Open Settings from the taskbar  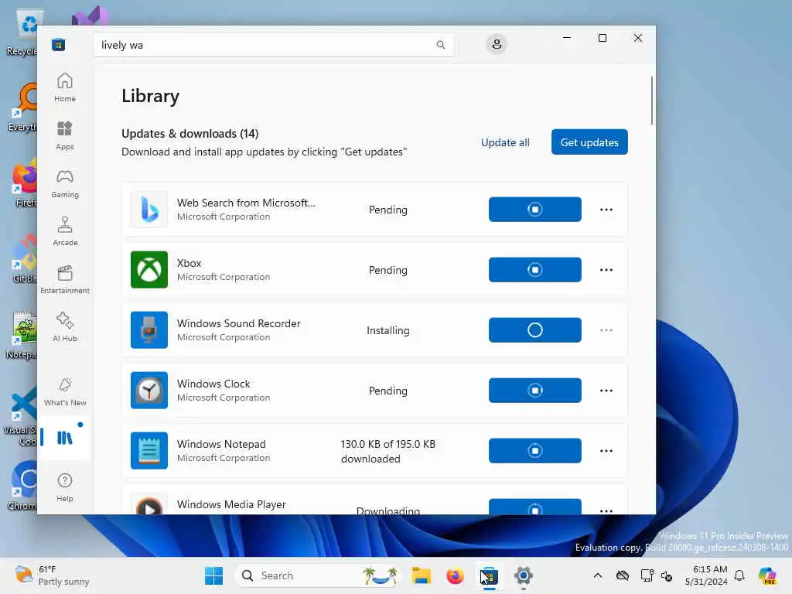(524, 575)
